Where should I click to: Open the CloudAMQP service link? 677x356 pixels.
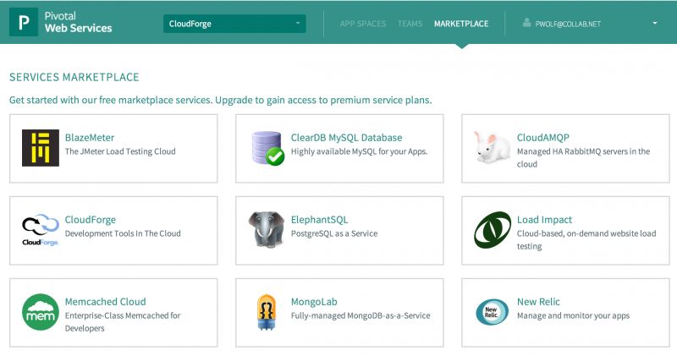tap(543, 138)
